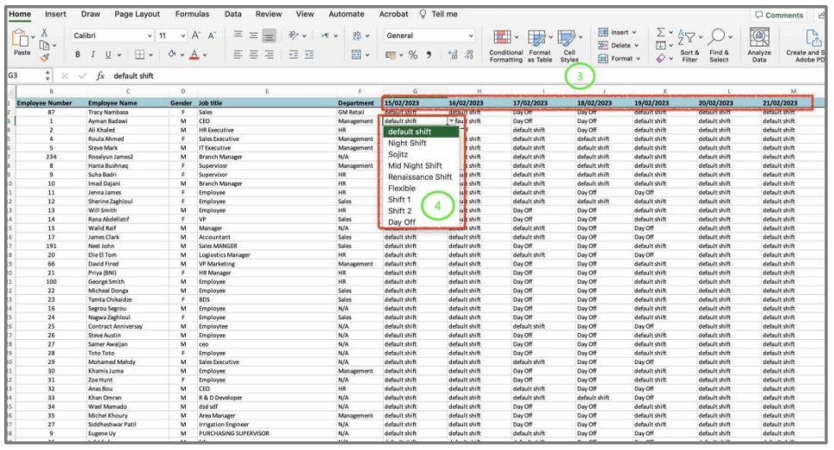Click the Comments button
The height and width of the screenshot is (450, 834).
(779, 15)
